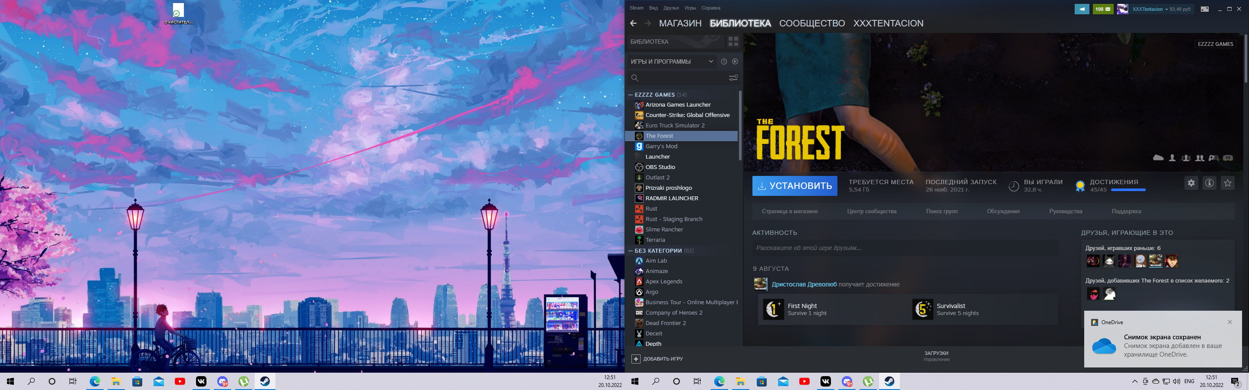Open Steam from right taskbar

click(x=889, y=381)
